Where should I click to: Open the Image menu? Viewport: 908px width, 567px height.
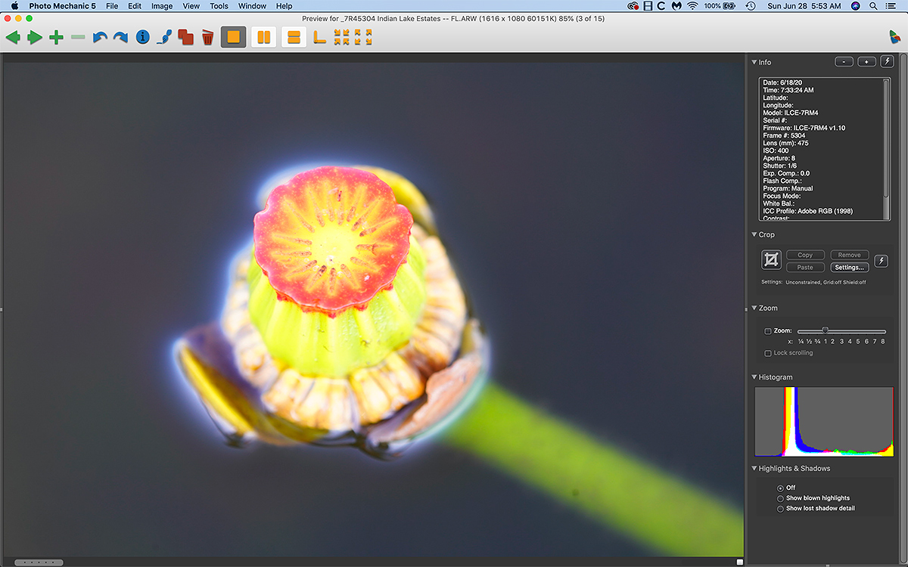click(x=162, y=6)
